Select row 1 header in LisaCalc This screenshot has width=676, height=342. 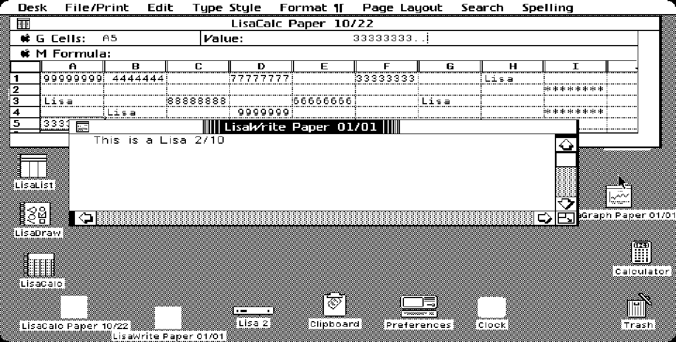(x=25, y=79)
